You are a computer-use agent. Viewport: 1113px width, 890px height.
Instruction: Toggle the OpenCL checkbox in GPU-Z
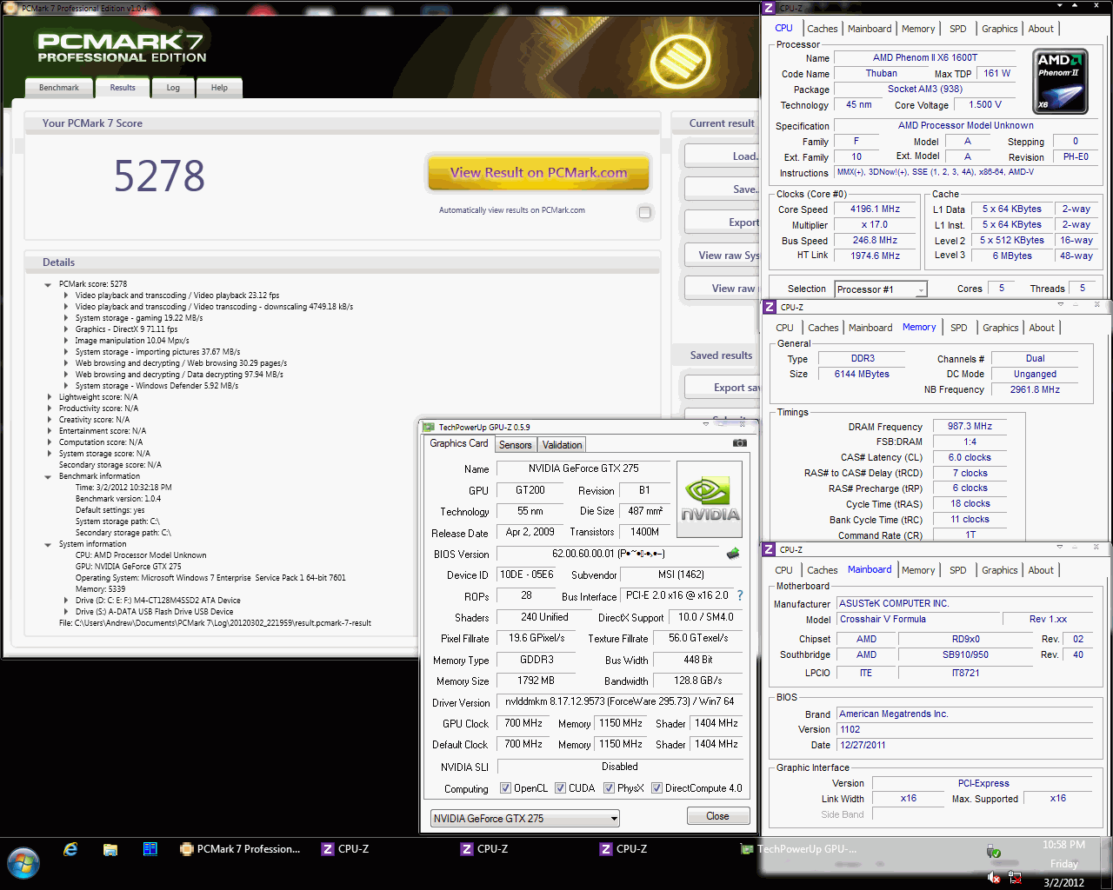click(x=505, y=788)
